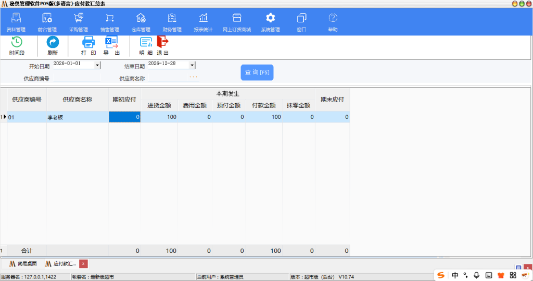Click the Sogou input method tray icon
This screenshot has height=281, width=533.
pyautogui.click(x=441, y=275)
